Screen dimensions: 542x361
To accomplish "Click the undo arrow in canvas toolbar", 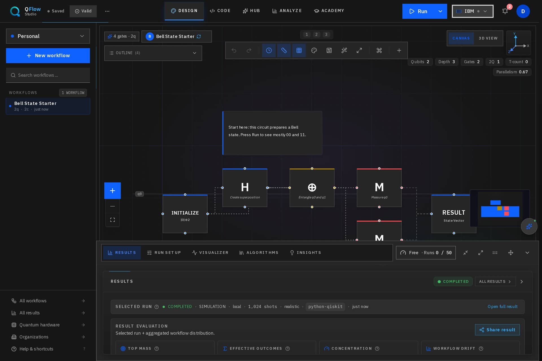I will tap(234, 50).
